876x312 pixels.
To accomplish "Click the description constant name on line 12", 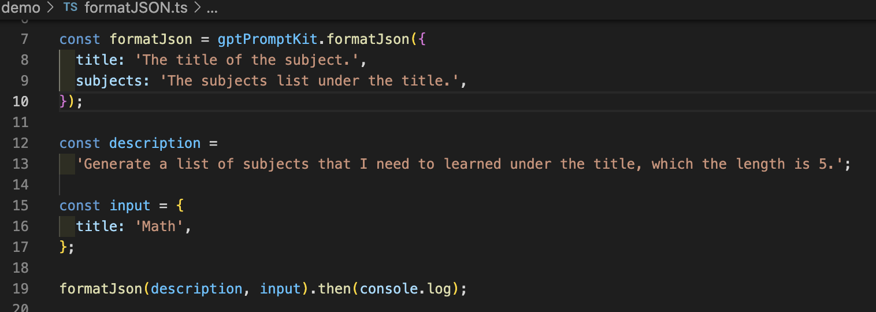I will tap(155, 143).
